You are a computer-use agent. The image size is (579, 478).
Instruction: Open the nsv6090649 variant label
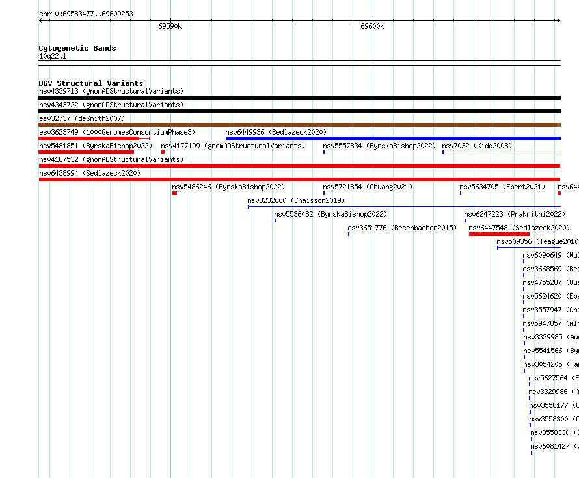550,255
